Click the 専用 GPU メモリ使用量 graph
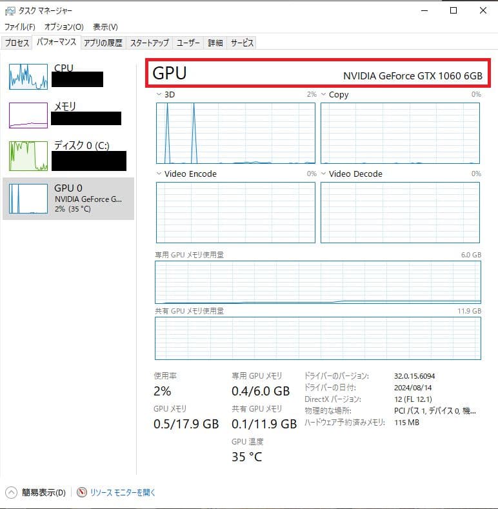The height and width of the screenshot is (509, 498). pos(318,282)
